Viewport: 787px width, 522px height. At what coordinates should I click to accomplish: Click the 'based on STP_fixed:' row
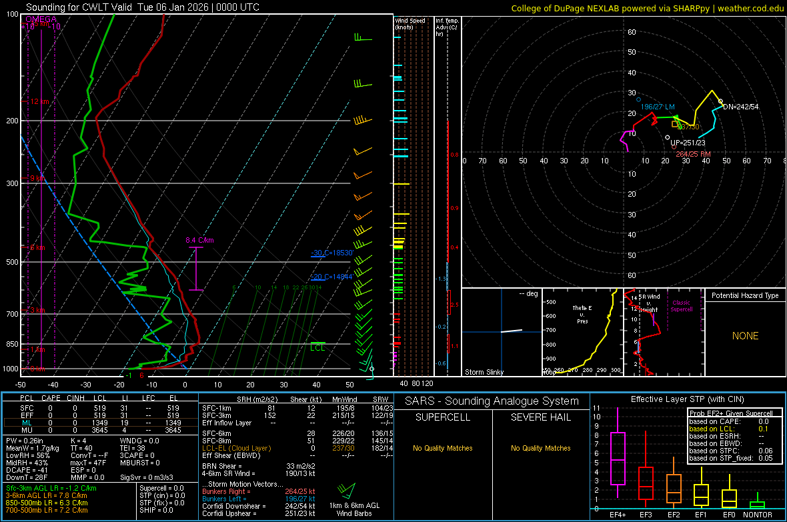tap(731, 458)
